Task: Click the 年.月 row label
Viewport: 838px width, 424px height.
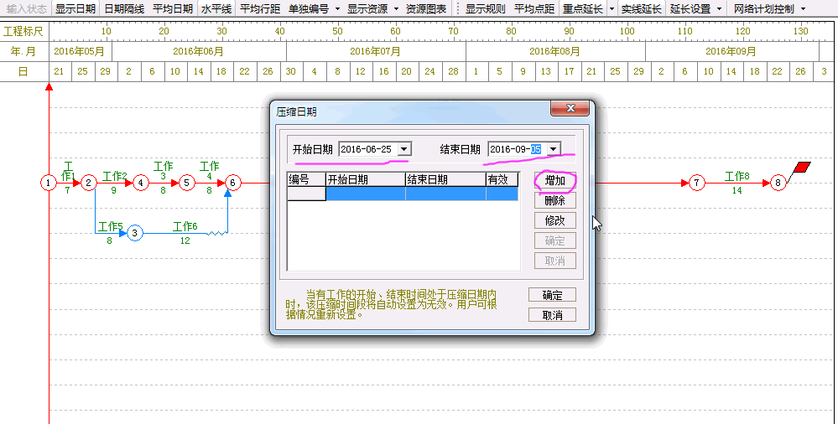Action: click(23, 51)
